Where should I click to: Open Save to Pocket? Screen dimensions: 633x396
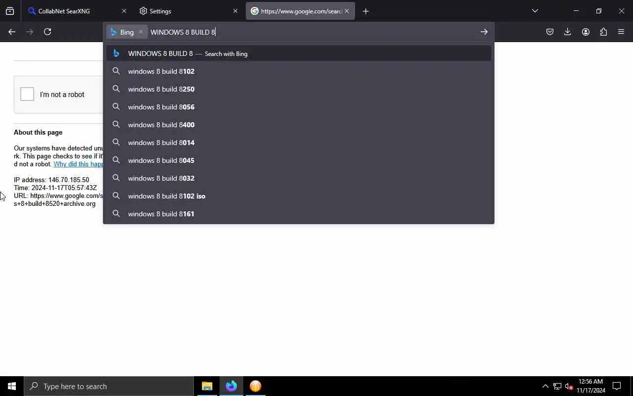[550, 32]
